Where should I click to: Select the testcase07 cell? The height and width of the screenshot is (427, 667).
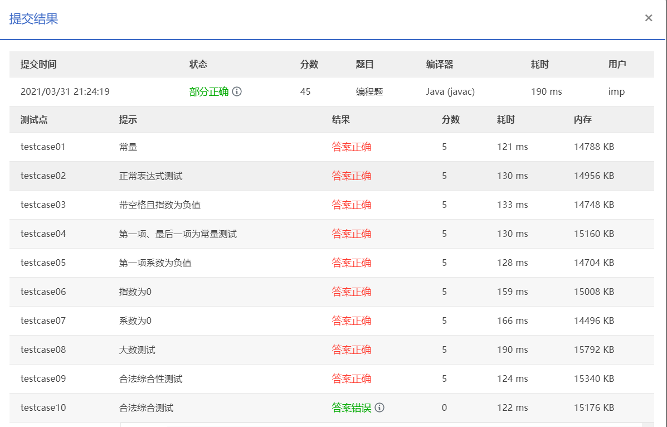(43, 321)
